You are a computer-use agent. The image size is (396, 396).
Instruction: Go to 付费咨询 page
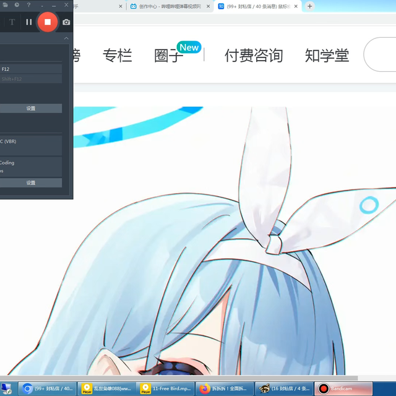coord(254,55)
